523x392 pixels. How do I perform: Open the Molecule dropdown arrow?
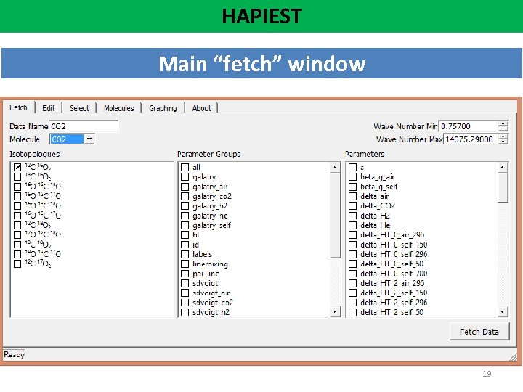(x=89, y=139)
